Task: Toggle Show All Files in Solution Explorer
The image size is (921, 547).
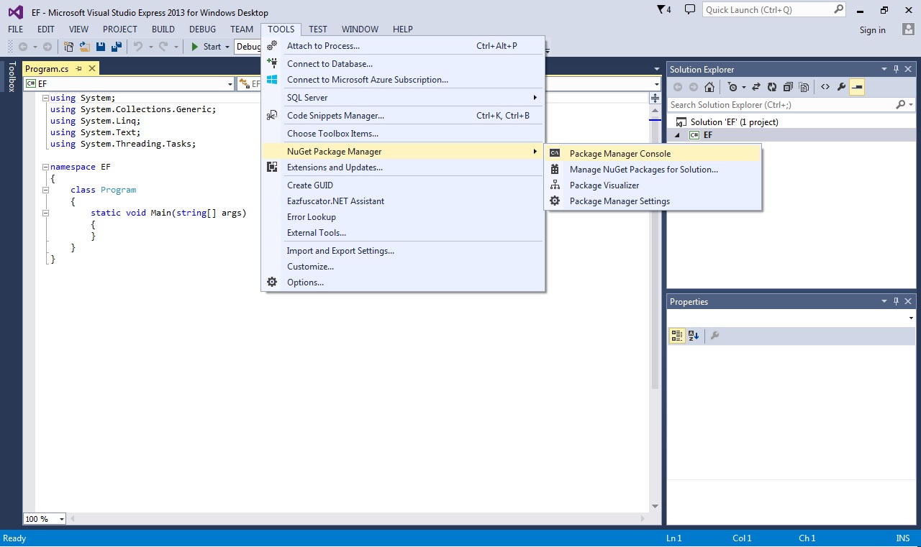Action: click(804, 87)
